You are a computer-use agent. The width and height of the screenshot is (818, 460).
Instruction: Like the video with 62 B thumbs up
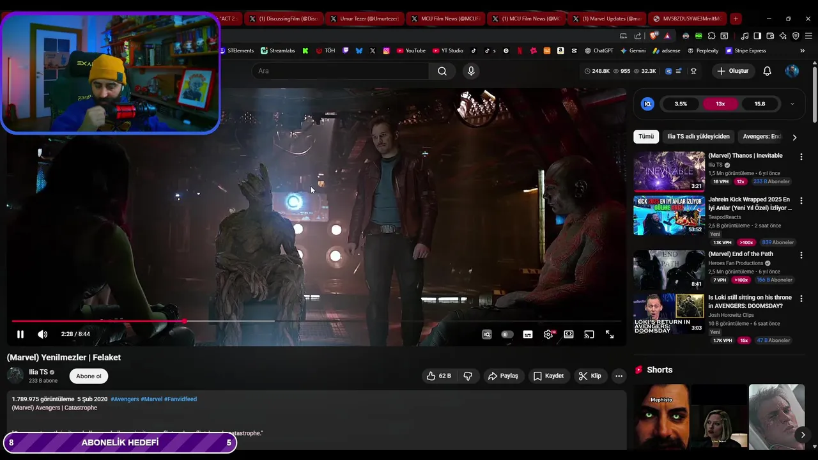[439, 376]
